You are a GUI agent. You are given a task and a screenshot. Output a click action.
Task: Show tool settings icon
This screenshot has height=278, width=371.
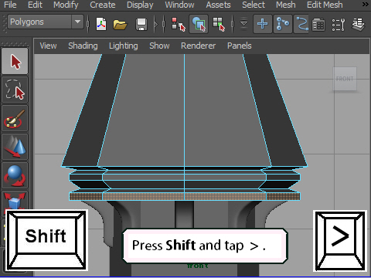(339, 25)
